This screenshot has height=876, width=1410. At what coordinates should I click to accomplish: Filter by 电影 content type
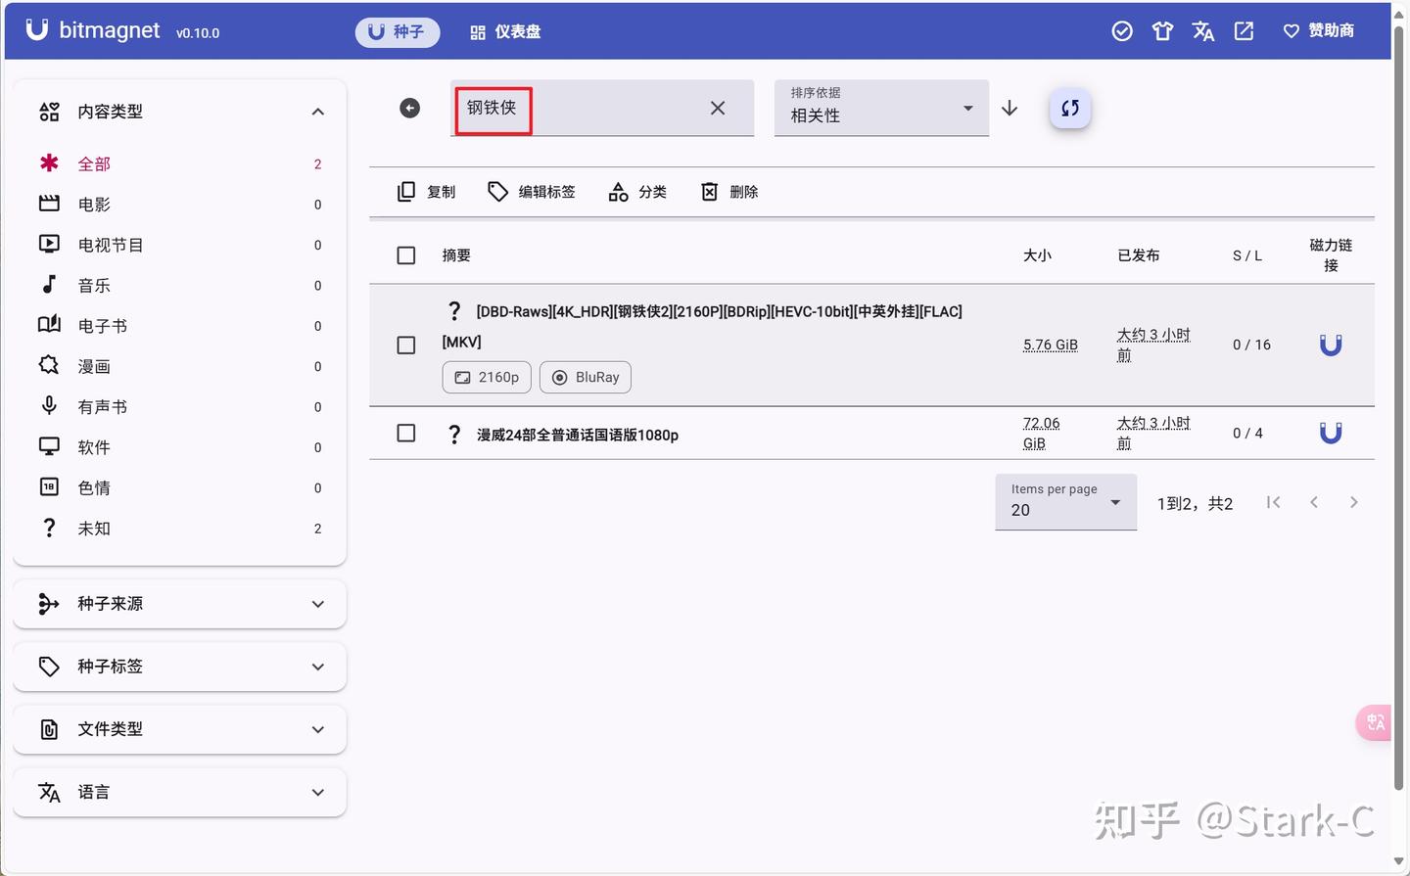click(x=180, y=205)
